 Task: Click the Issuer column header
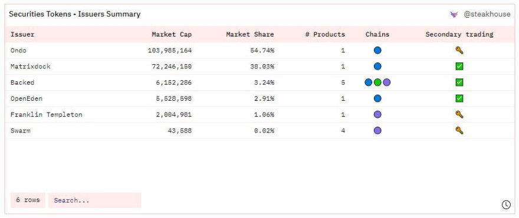click(x=22, y=34)
